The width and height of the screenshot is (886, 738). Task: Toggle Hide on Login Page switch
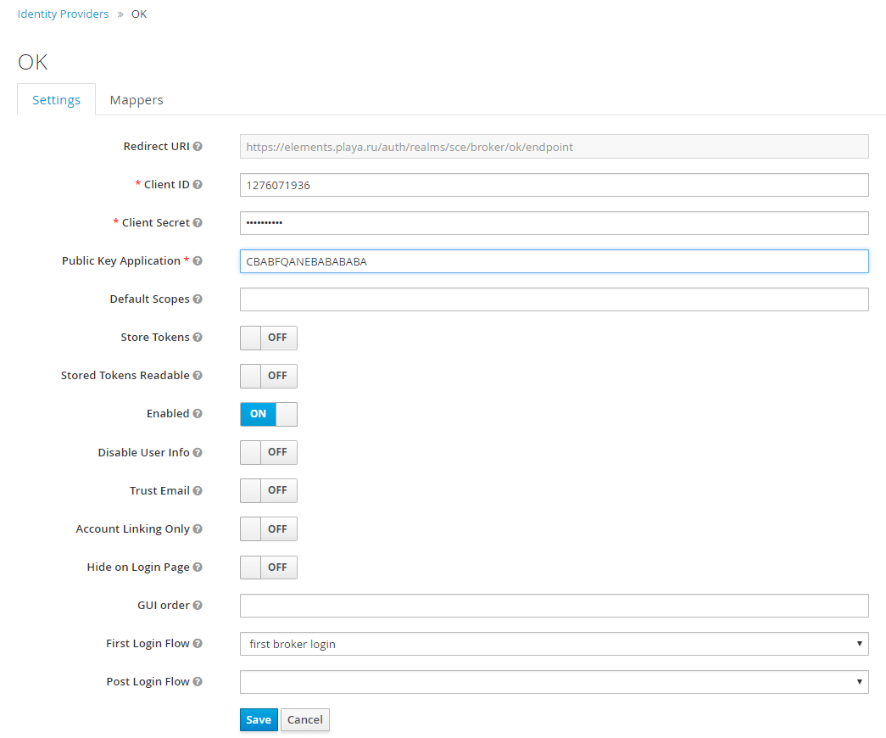click(268, 567)
